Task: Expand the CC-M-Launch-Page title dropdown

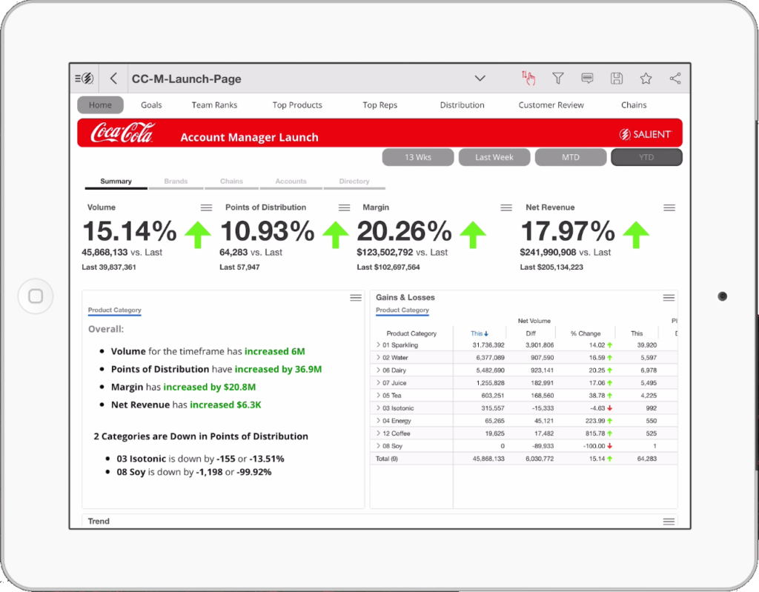Action: [x=480, y=79]
